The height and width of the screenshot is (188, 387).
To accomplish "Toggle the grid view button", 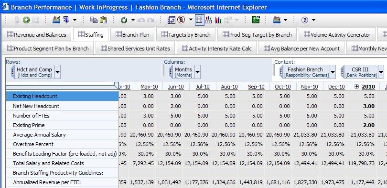I will 199,20.
